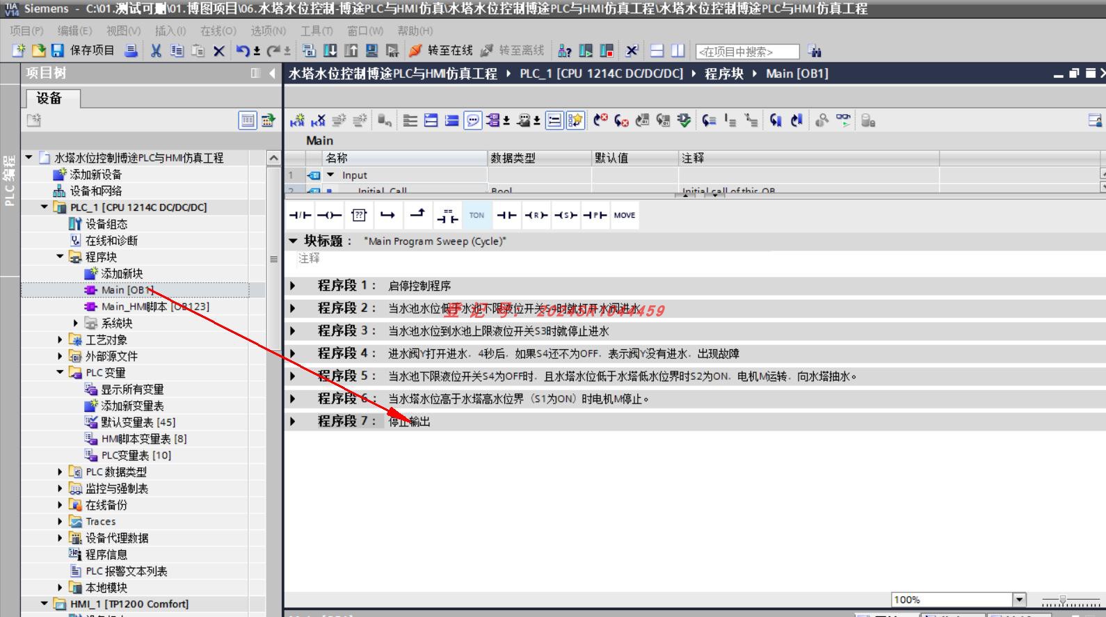Open a branch from favorites bar
Viewport: 1106px width, 617px height.
[x=388, y=215]
